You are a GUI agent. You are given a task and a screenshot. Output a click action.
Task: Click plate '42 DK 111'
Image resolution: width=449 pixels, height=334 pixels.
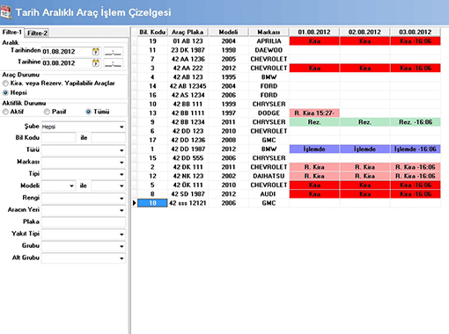coord(188,167)
